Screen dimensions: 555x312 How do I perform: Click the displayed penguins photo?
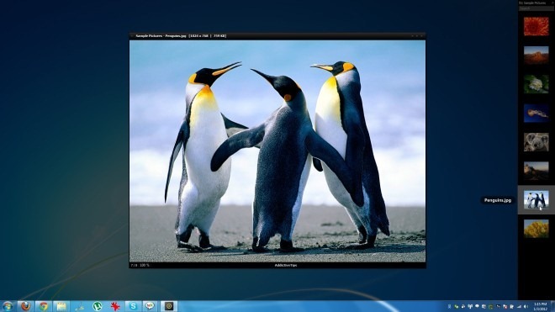277,151
